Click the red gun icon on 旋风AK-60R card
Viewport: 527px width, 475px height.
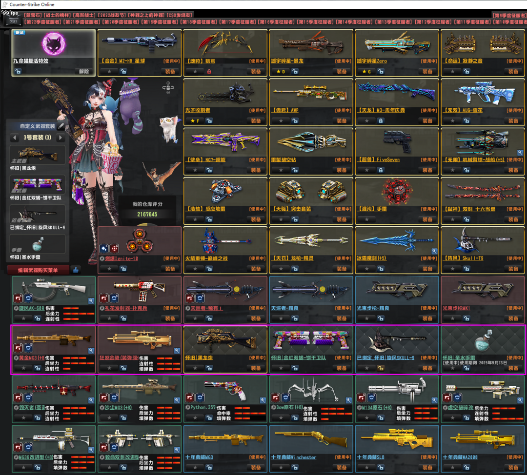click(18, 298)
